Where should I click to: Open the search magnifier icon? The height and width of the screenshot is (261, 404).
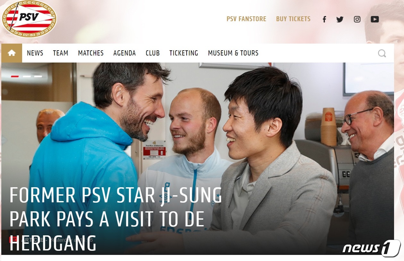click(x=382, y=53)
